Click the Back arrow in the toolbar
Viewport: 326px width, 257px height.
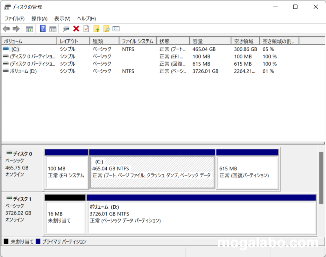pos(6,29)
